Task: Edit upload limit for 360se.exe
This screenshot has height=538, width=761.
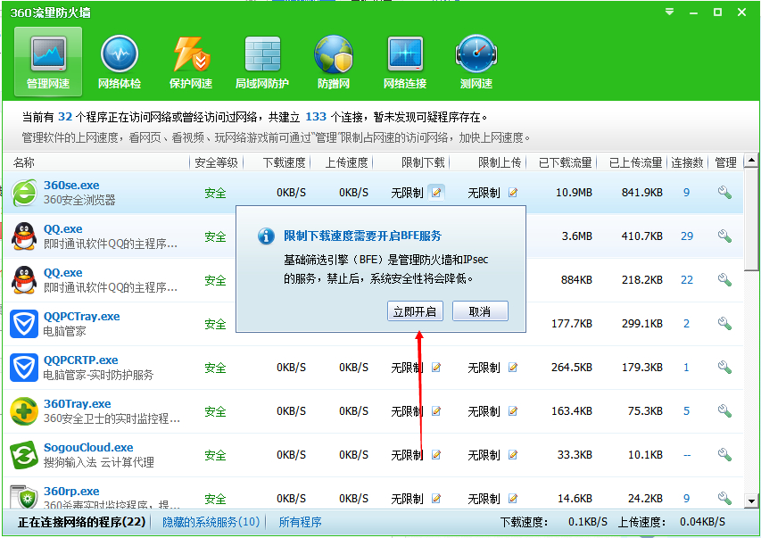Action: 513,193
